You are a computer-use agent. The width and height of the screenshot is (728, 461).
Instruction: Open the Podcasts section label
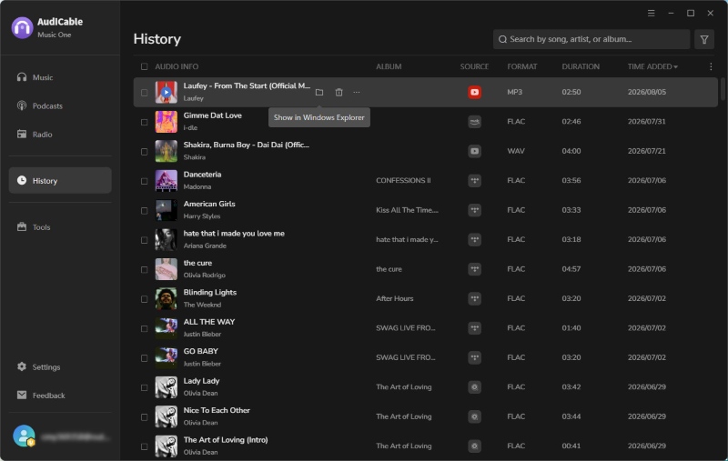point(47,106)
